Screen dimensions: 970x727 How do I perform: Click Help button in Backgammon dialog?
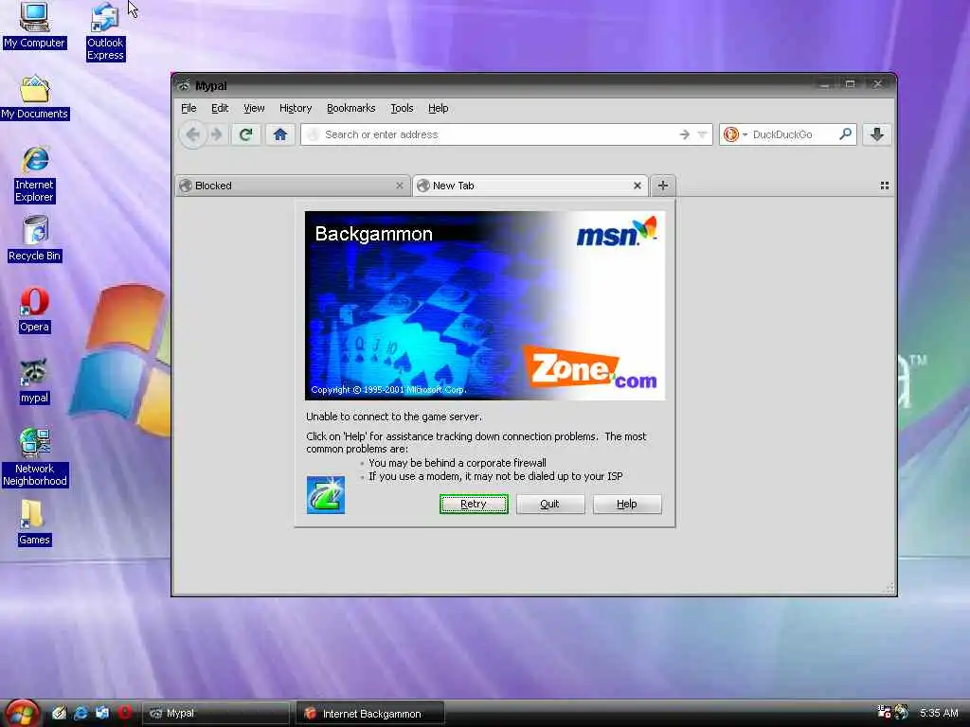tap(627, 504)
